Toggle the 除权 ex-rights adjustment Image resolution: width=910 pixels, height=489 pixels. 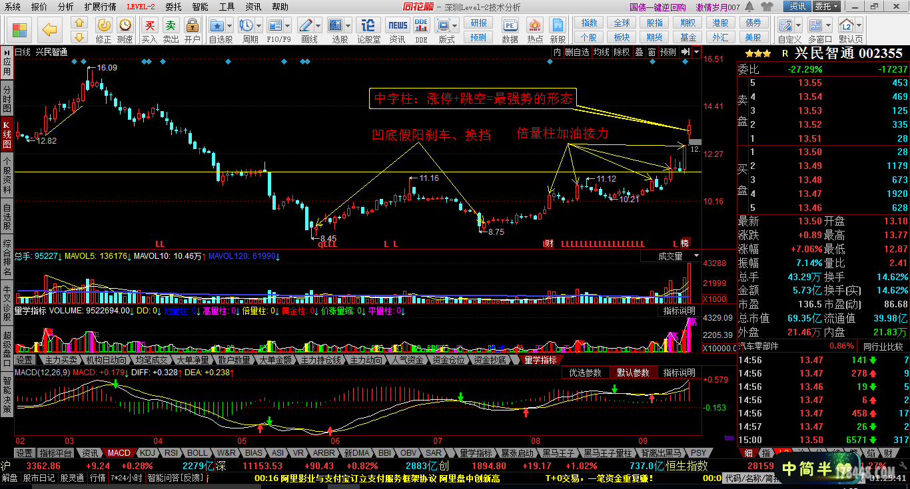pyautogui.click(x=622, y=52)
